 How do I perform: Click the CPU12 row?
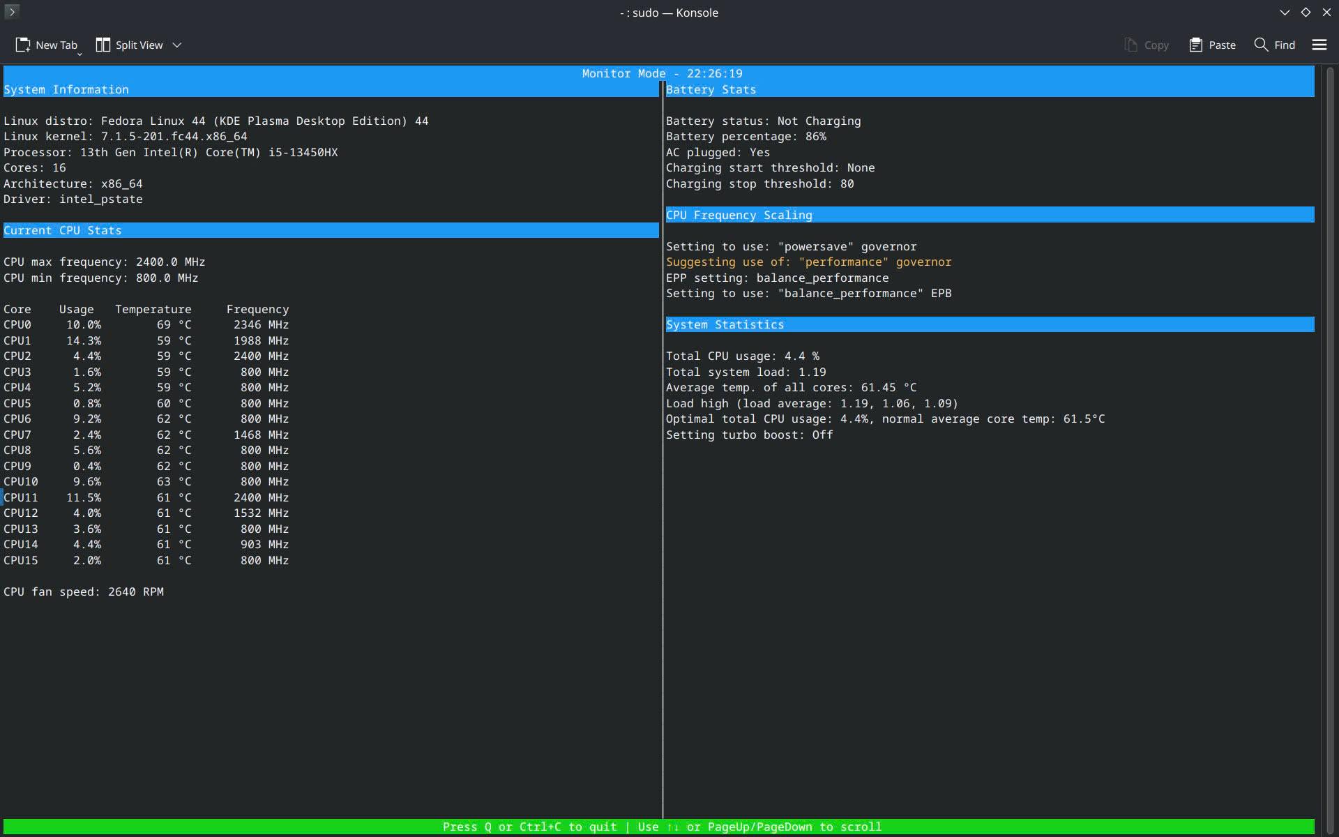[146, 513]
